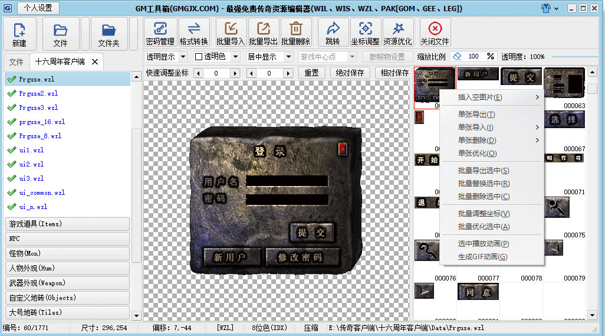Click the 绝对保存 button

(x=350, y=73)
